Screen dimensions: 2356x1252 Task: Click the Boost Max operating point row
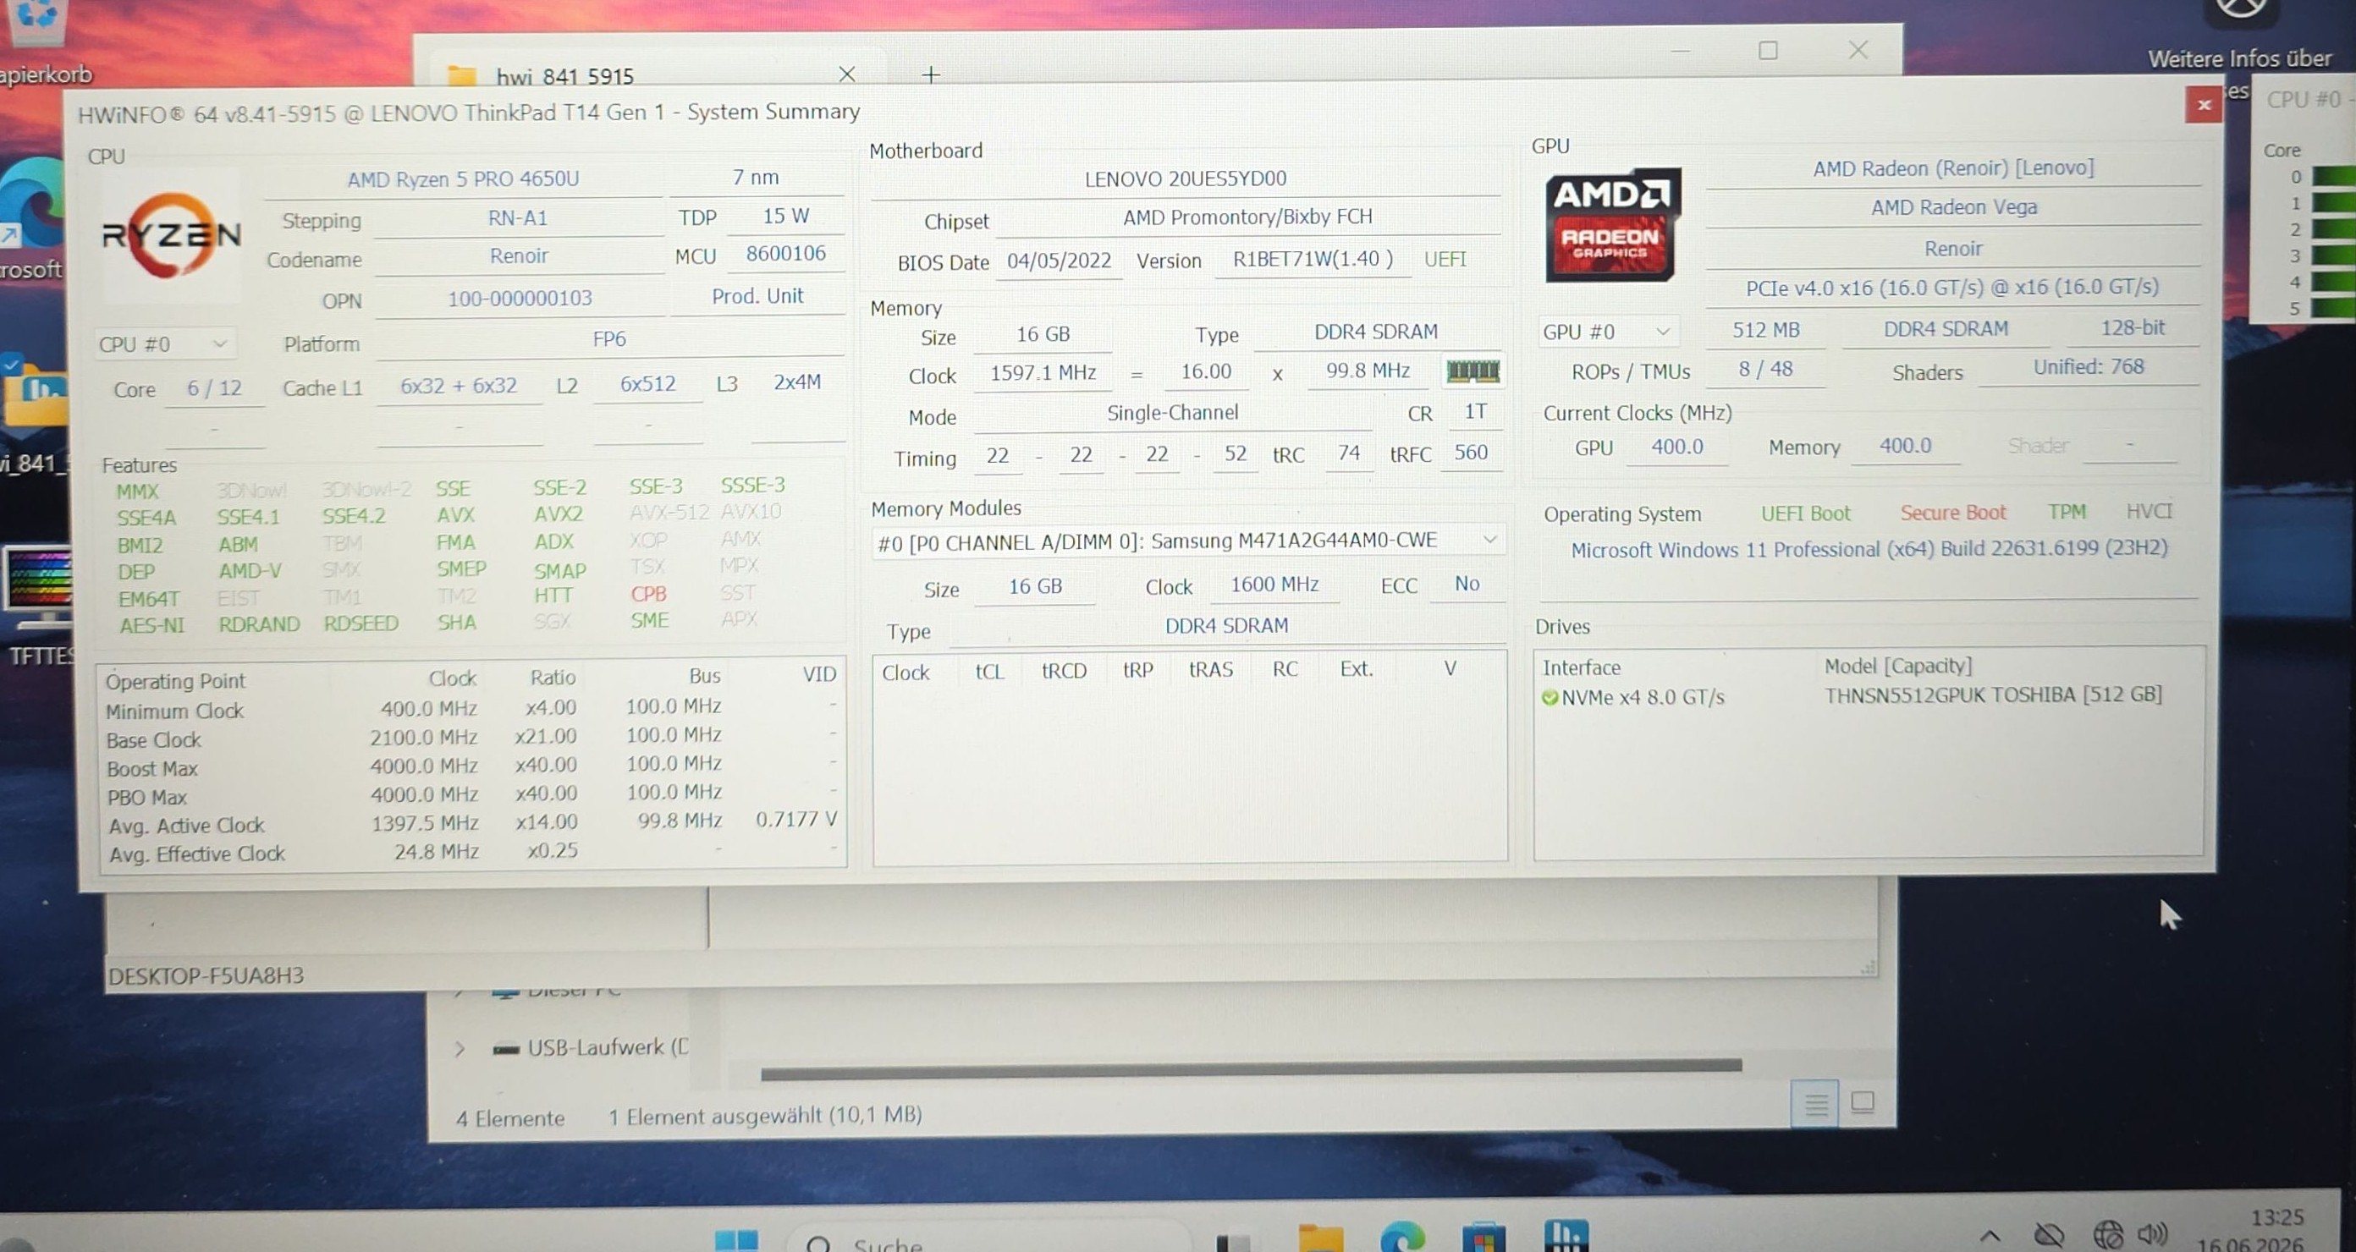[471, 766]
